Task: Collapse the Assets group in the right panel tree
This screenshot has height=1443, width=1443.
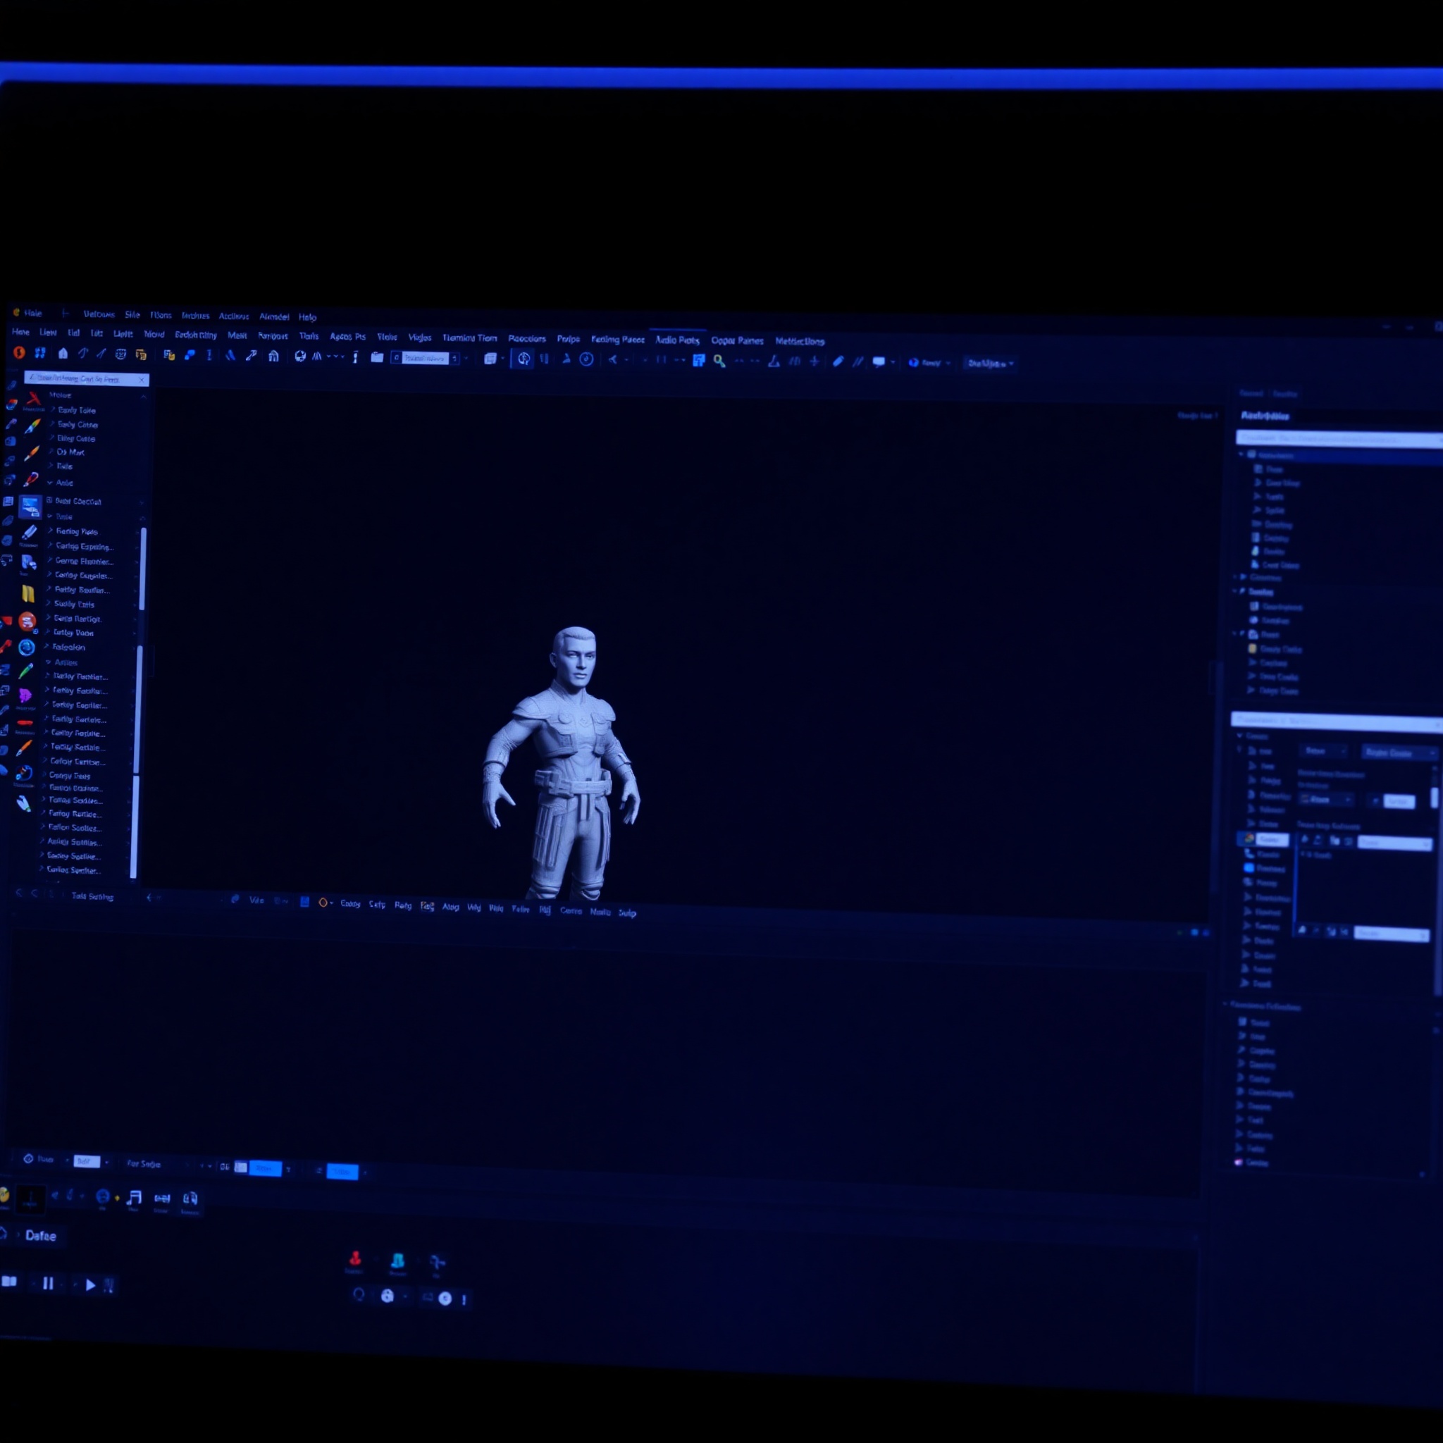Action: pyautogui.click(x=1240, y=454)
